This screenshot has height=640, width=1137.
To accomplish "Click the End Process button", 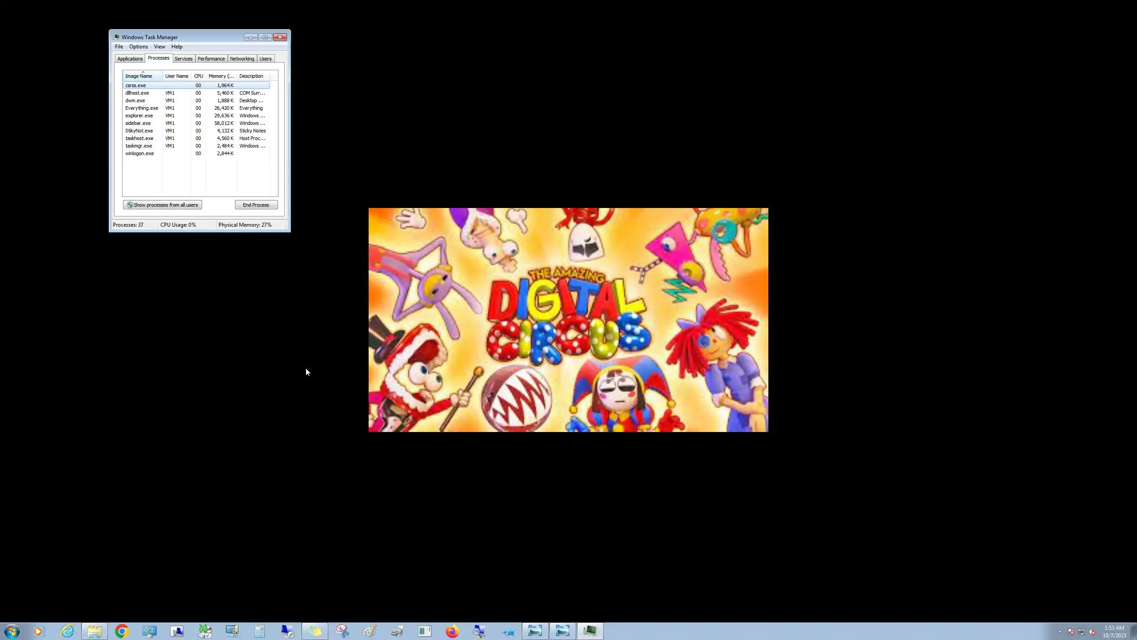I will tap(256, 205).
